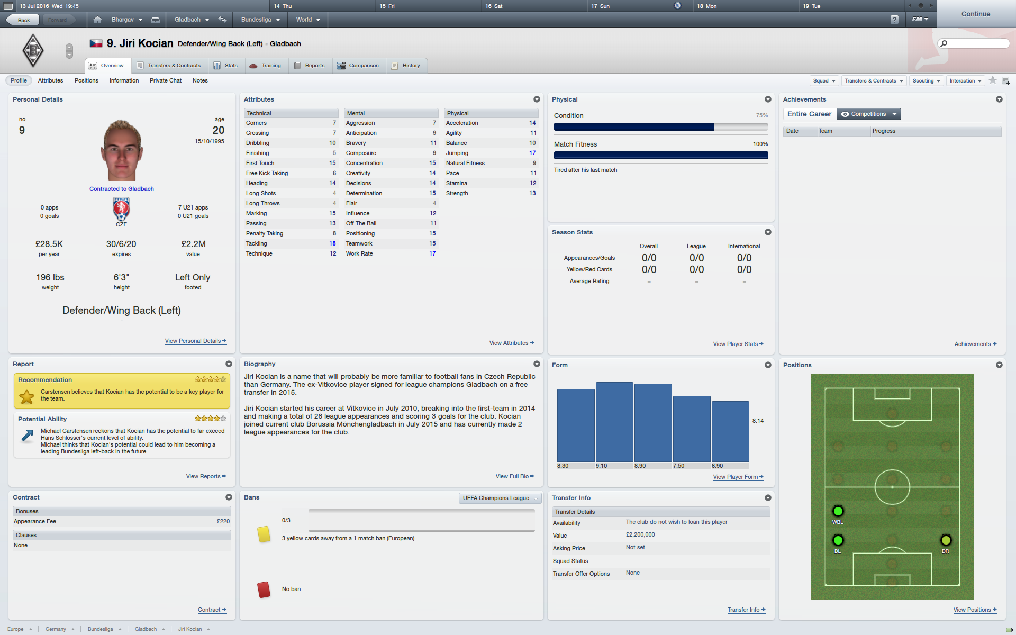Open the Attributes sub-view
The image size is (1016, 635).
pos(50,80)
